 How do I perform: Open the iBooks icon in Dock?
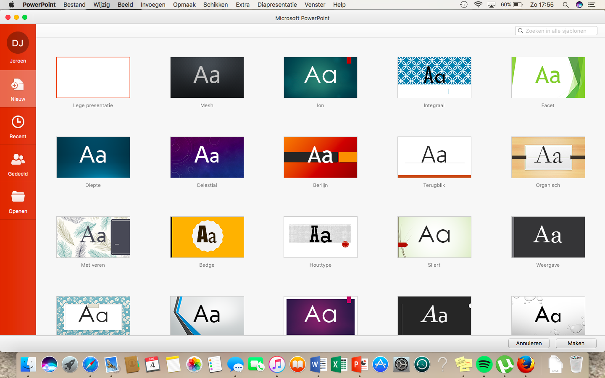(x=297, y=364)
